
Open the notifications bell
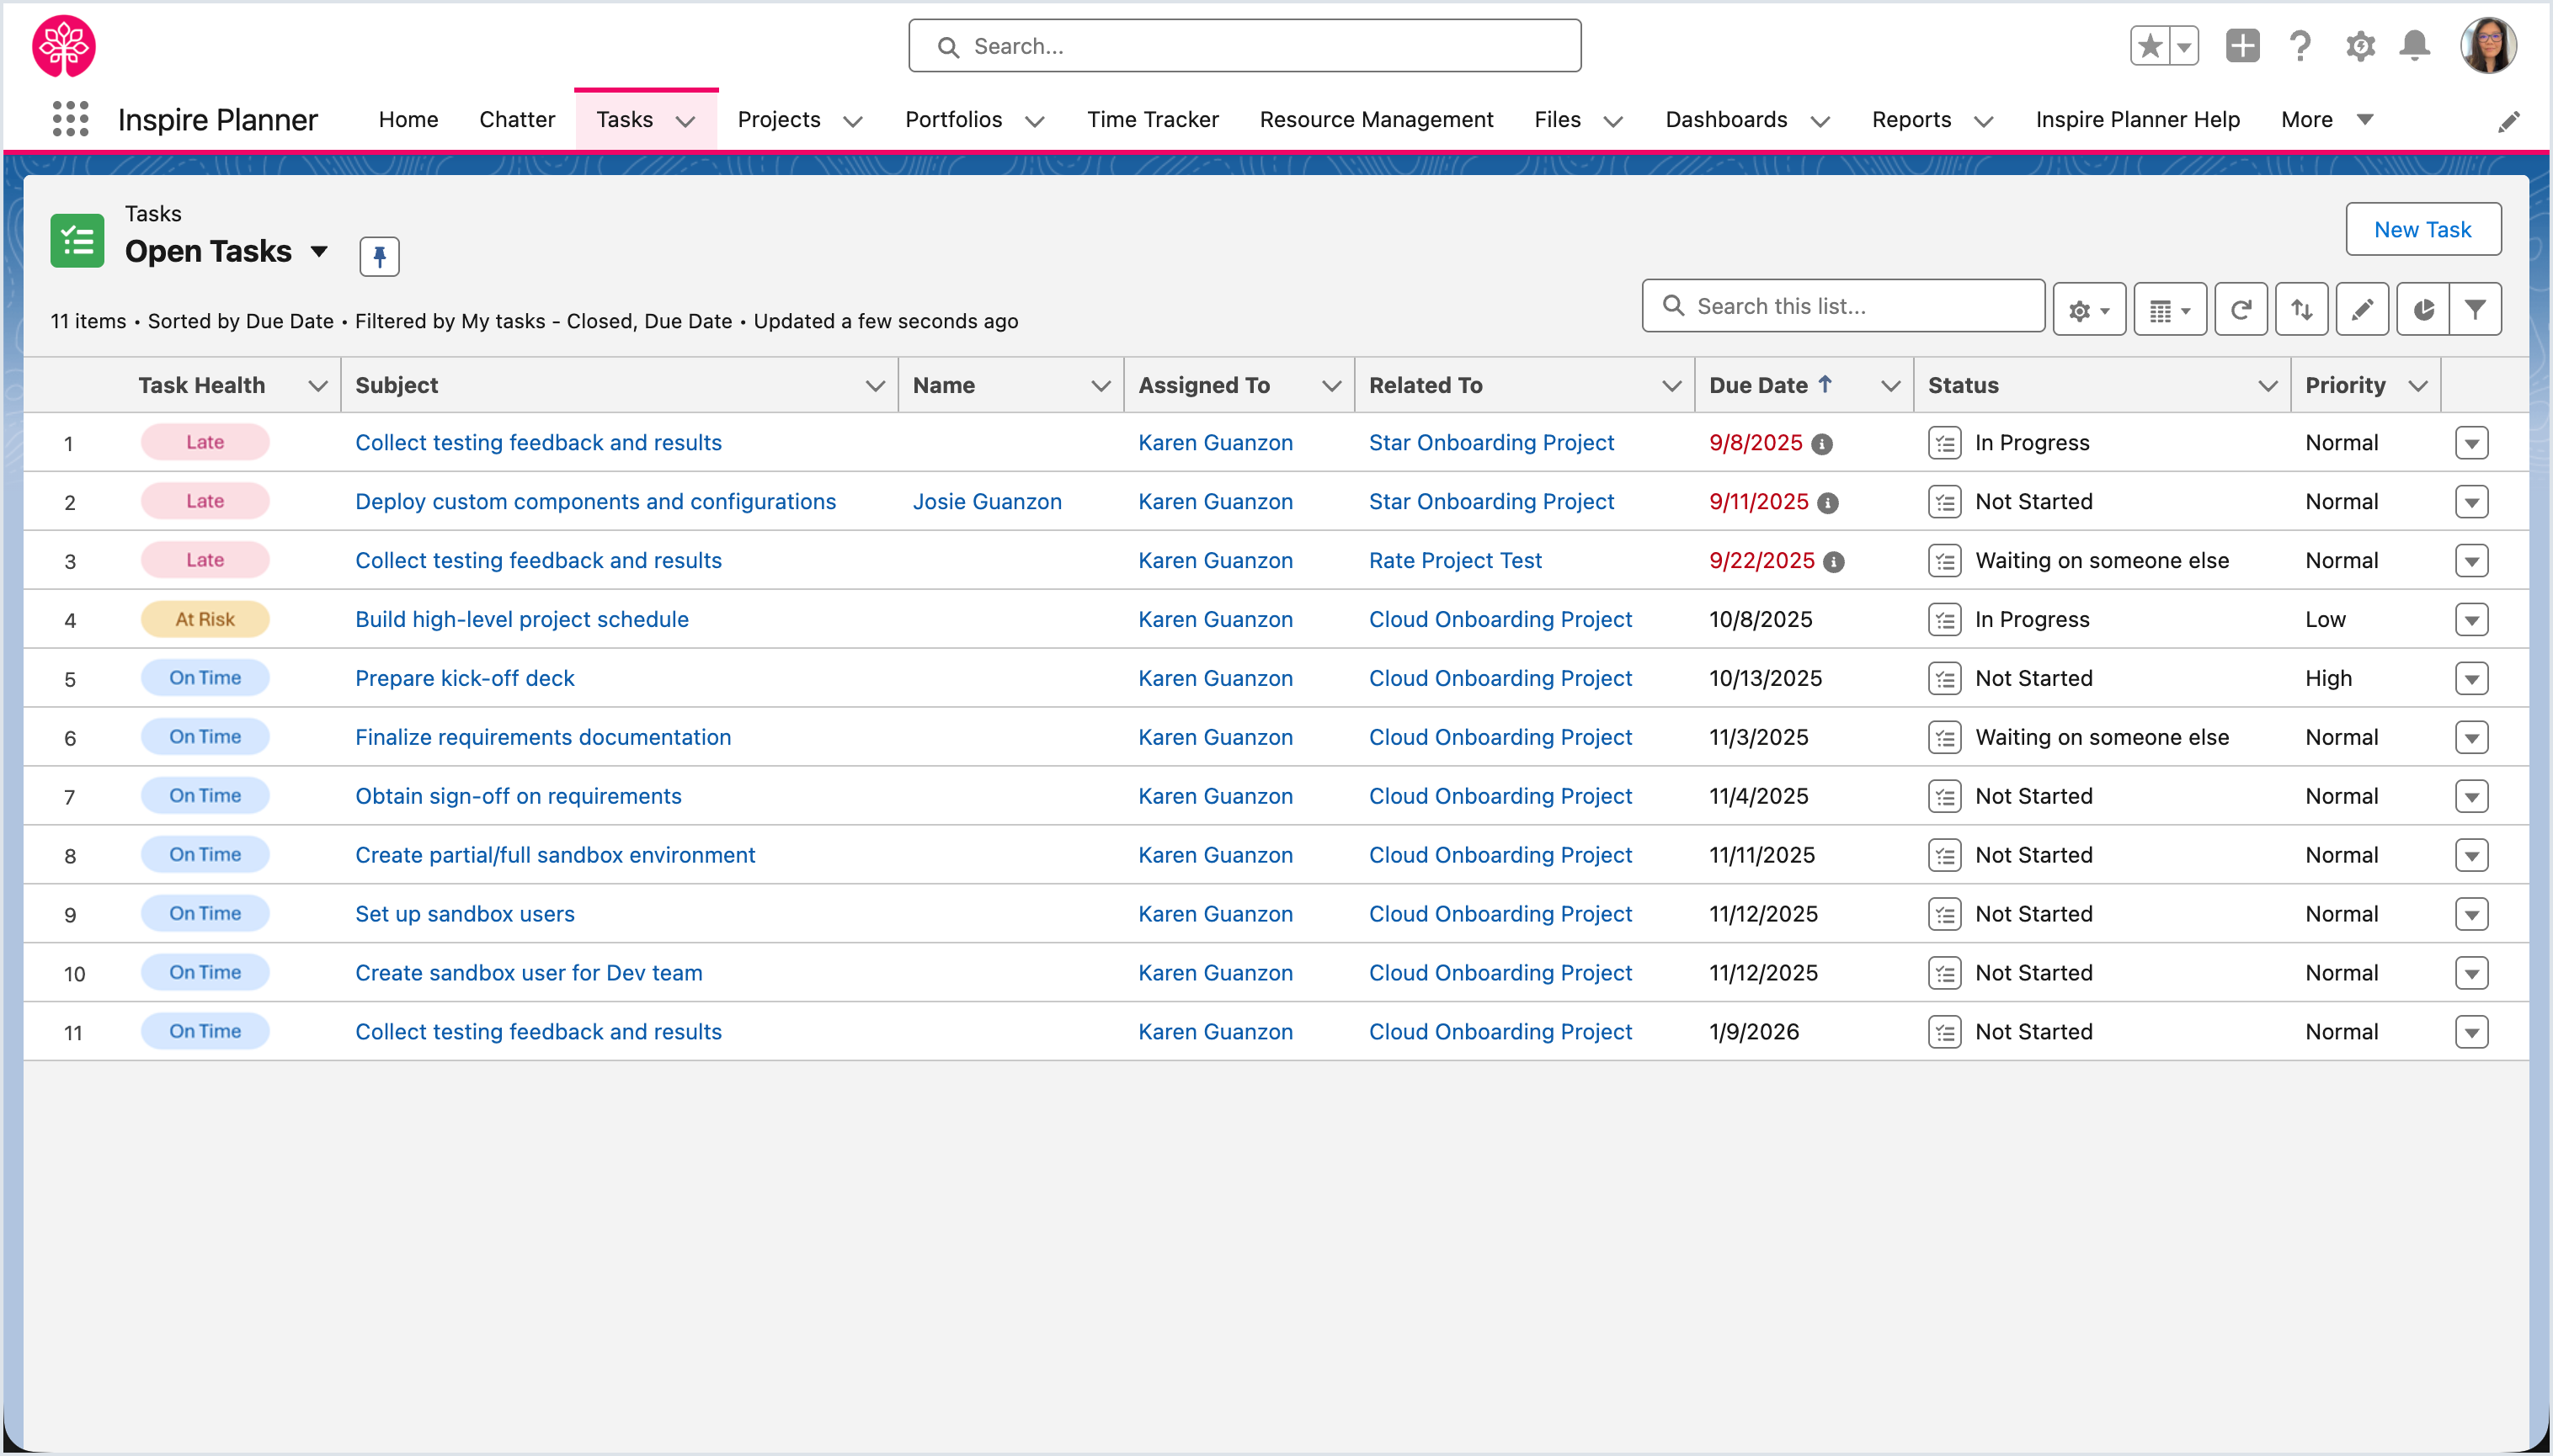(2414, 46)
